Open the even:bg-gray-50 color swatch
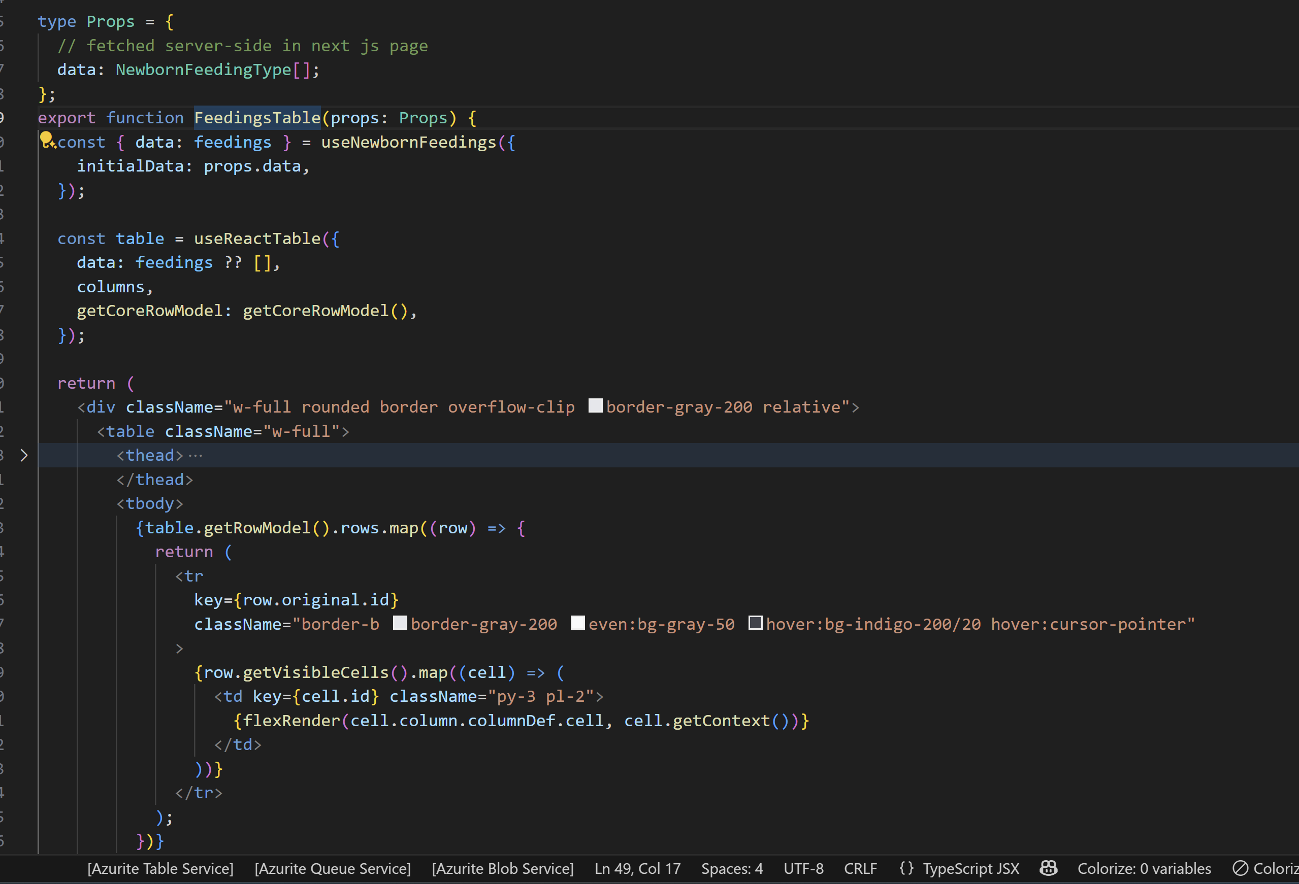 coord(577,623)
